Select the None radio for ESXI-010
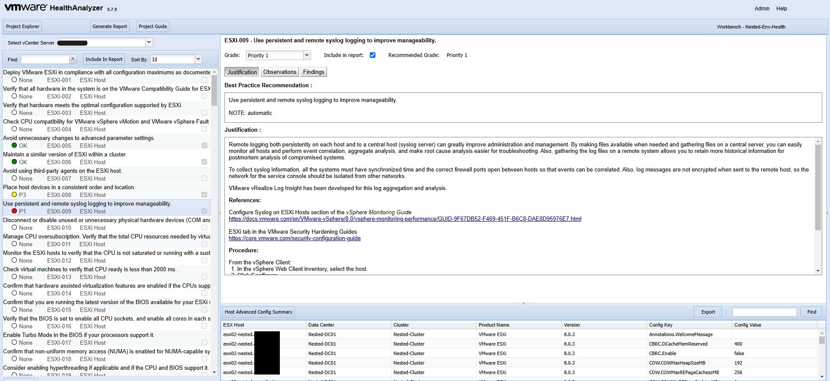The width and height of the screenshot is (830, 381). (x=14, y=228)
